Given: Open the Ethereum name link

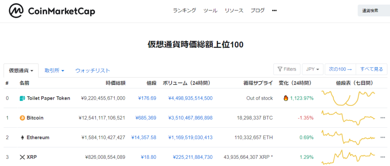Looking at the screenshot, I should (x=38, y=138).
